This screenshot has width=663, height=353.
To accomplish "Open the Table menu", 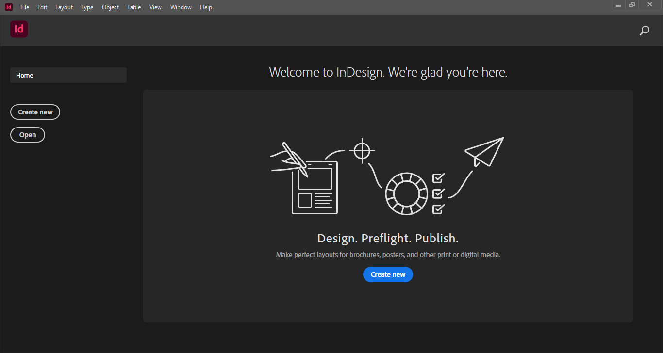I will [x=134, y=7].
